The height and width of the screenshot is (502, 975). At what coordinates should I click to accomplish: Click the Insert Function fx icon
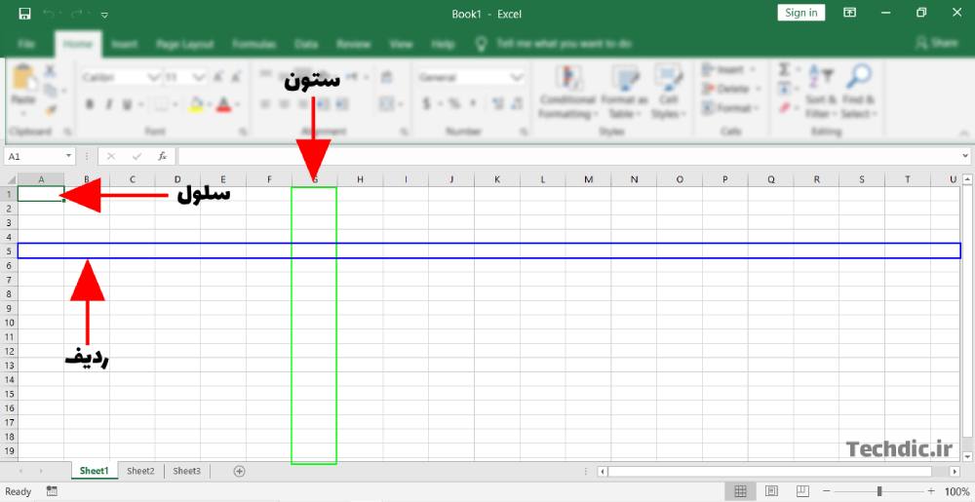162,156
